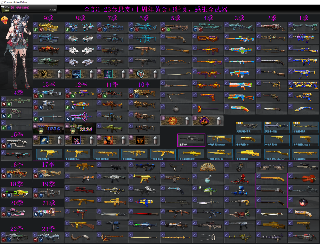Click the orange jellyfish mascot icon
This screenshot has width=320, height=244.
tap(5, 20)
